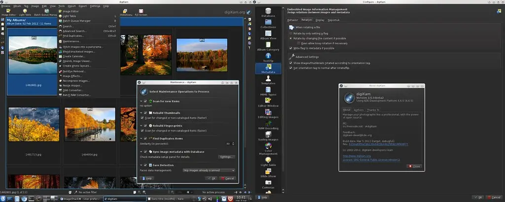This screenshot has height=202, width=505.
Task: Select the Templates icon in Configure sidebar
Action: [x=268, y=80]
